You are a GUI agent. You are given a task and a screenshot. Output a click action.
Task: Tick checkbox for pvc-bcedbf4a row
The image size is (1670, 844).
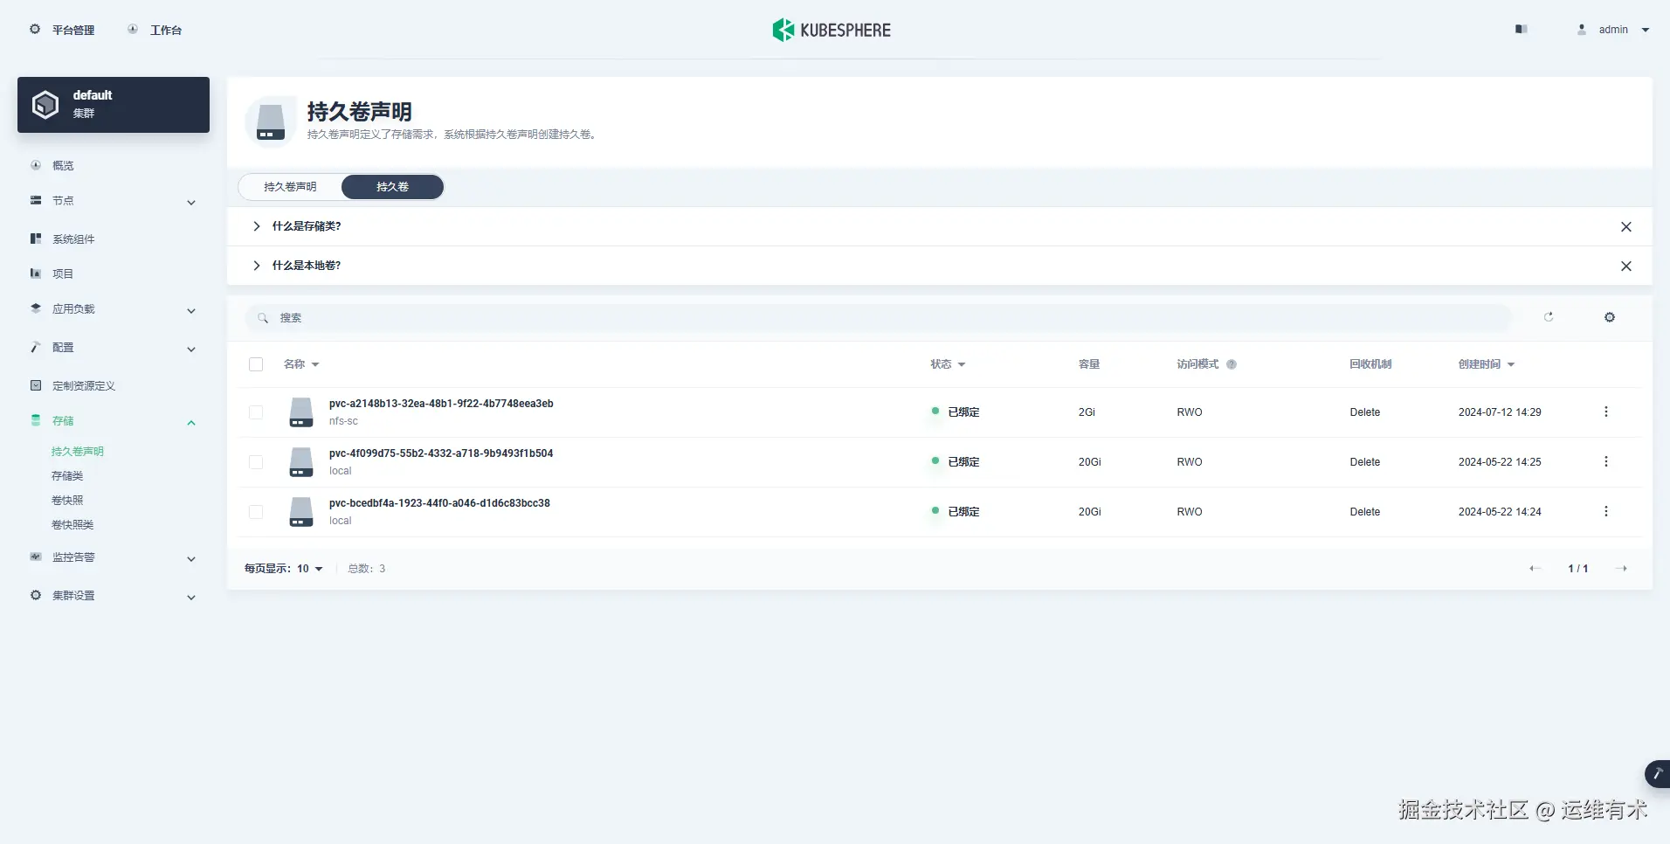coord(256,512)
